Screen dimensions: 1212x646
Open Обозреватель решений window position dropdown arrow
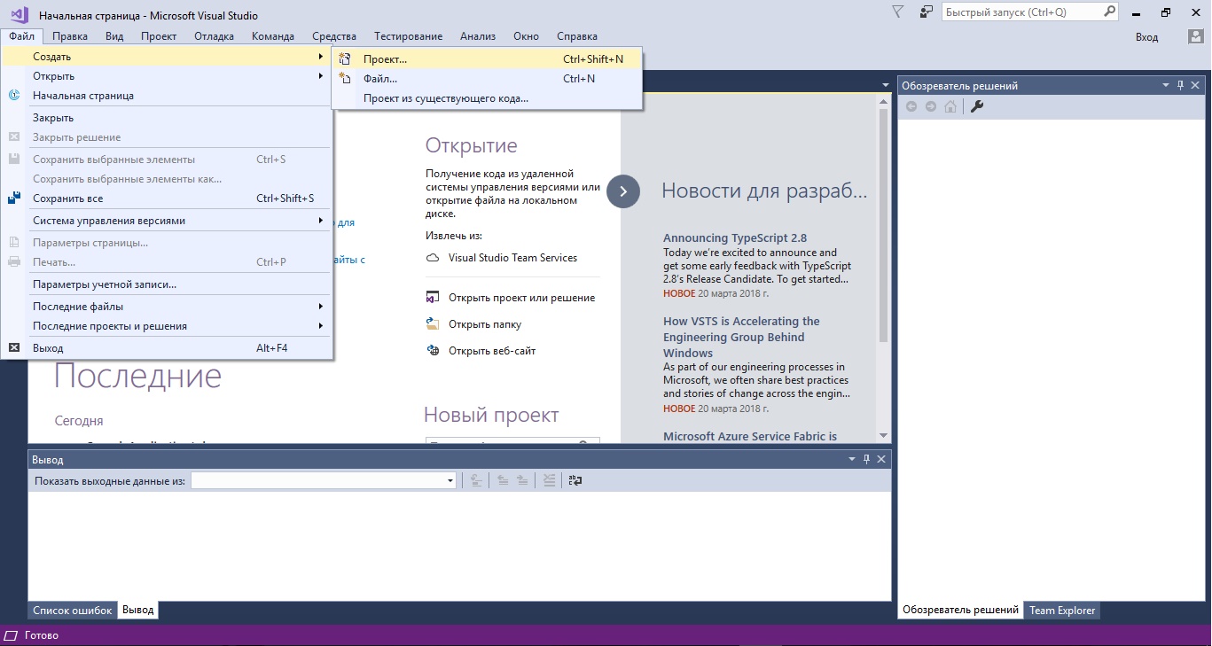coord(1166,86)
